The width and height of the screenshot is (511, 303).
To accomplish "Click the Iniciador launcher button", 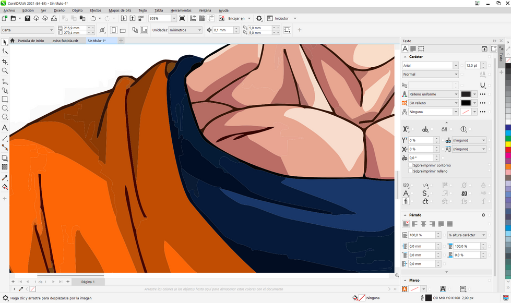I will pos(281,19).
